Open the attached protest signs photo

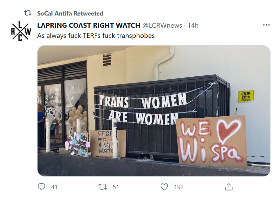coord(154,111)
